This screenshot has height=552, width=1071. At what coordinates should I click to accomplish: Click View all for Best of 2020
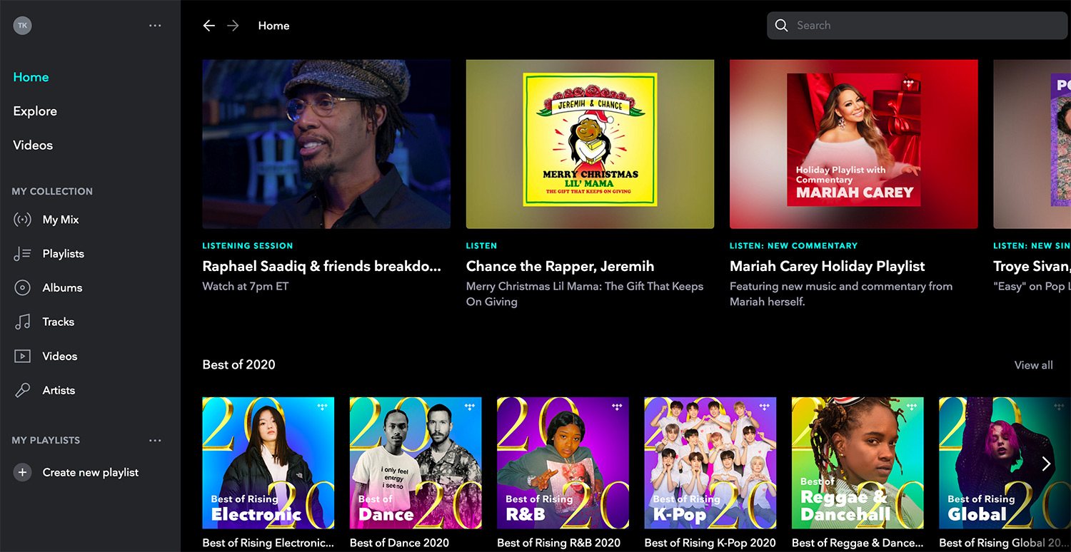[x=1033, y=364]
